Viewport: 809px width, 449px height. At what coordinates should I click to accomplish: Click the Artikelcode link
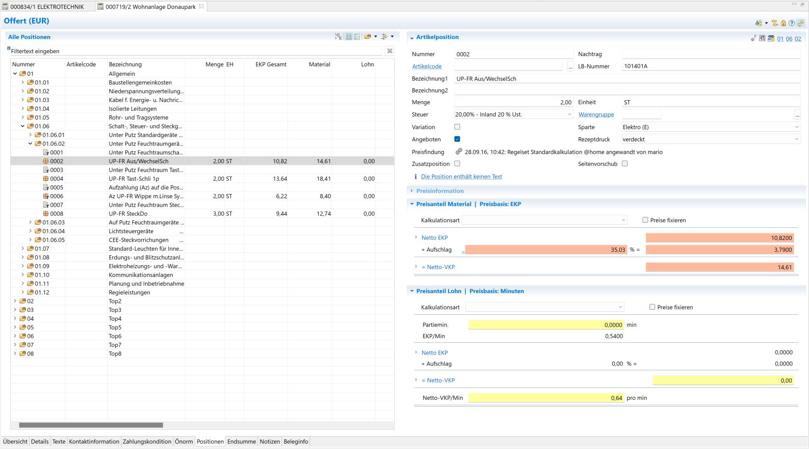pos(427,66)
